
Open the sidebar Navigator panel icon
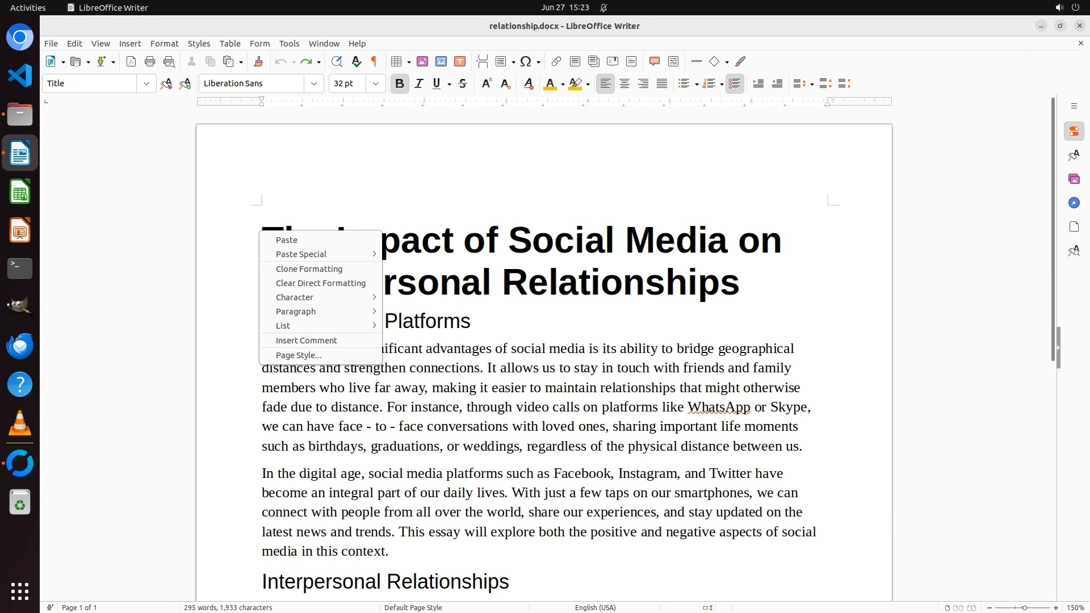click(x=1074, y=203)
